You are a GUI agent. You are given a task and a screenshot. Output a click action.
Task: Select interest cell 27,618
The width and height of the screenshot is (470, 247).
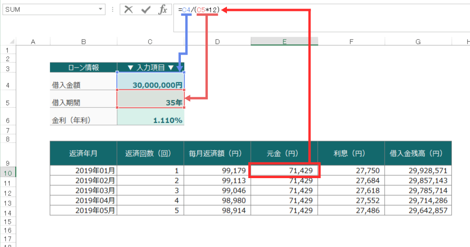tap(351, 190)
